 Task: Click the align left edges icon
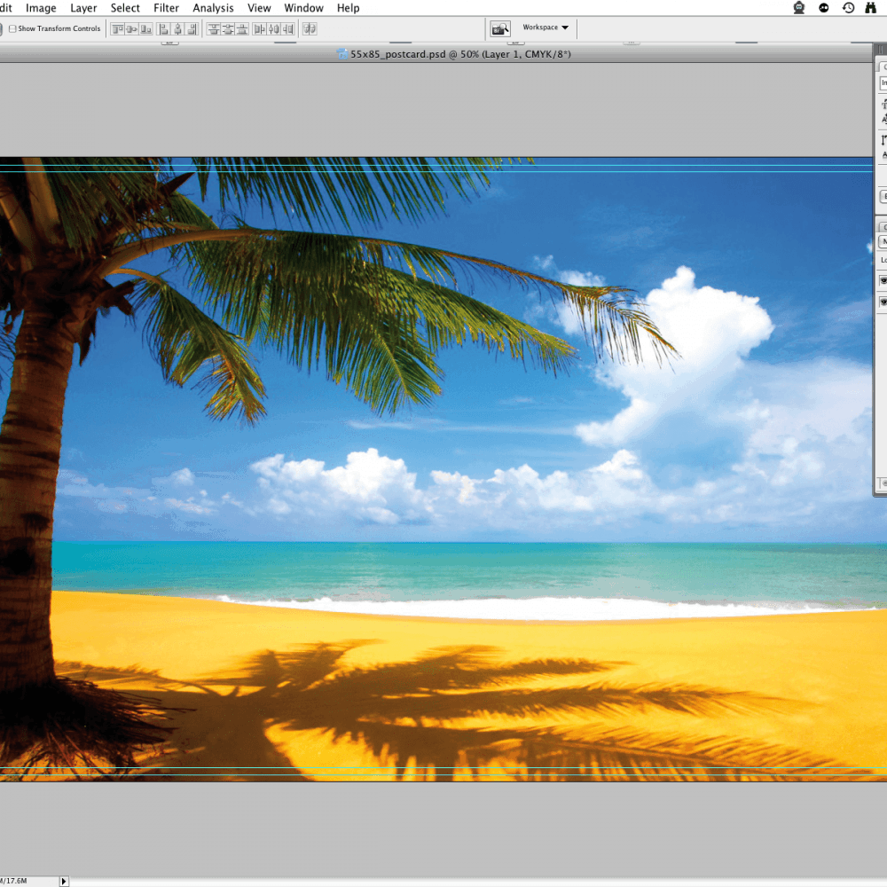(165, 29)
